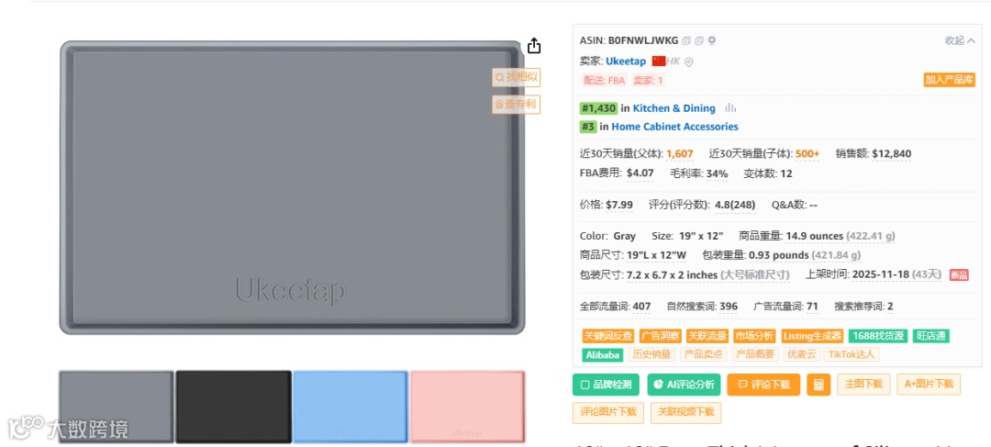Open the bar chart icon beside Kitchen & Dining
Image resolution: width=991 pixels, height=447 pixels.
(x=730, y=108)
